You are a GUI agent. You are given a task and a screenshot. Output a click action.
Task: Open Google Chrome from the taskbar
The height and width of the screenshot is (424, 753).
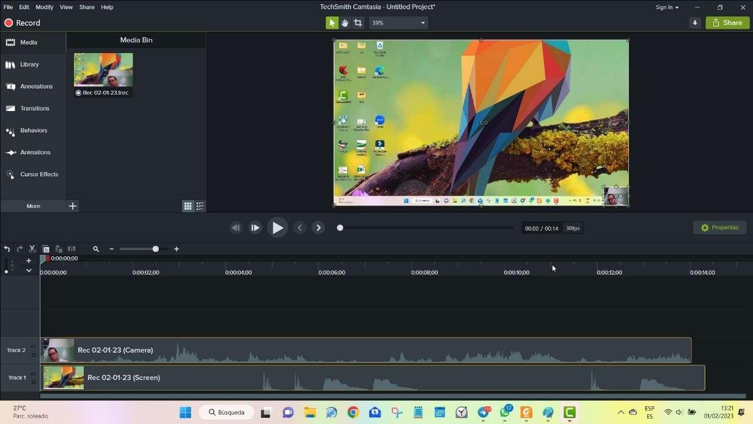353,412
